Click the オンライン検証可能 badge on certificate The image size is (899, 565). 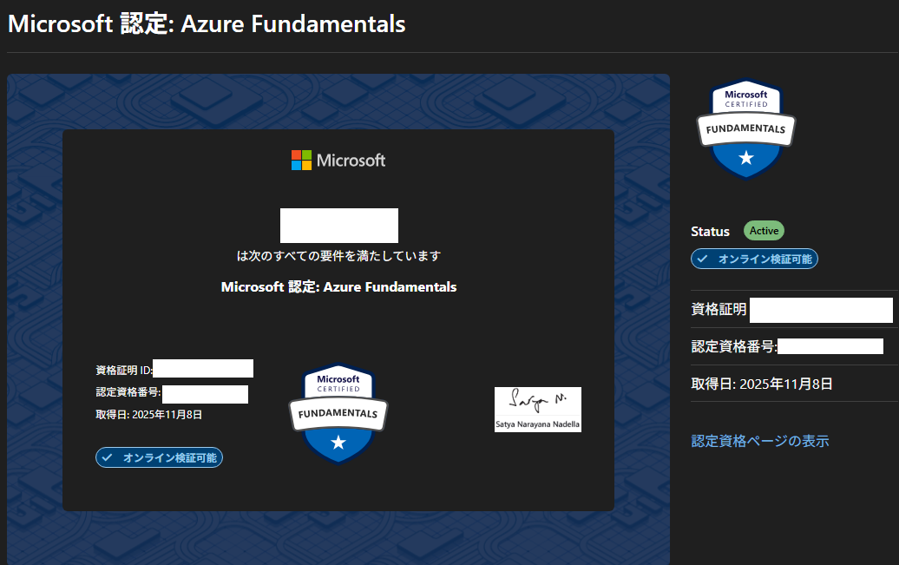[x=159, y=457]
